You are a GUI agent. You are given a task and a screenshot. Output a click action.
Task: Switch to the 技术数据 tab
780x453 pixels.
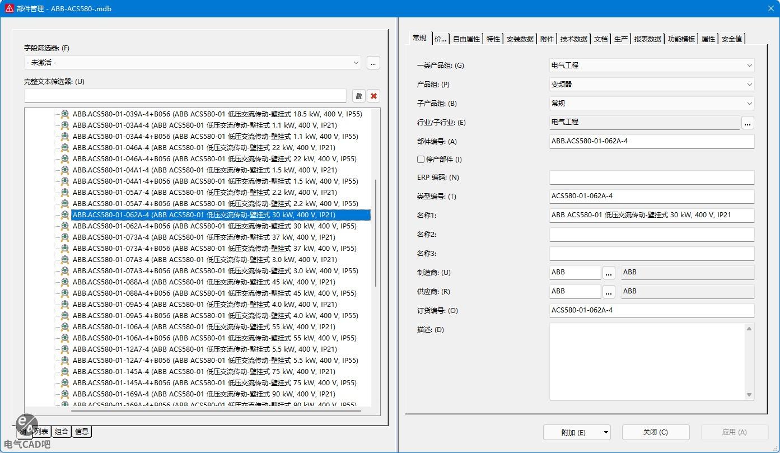click(574, 39)
